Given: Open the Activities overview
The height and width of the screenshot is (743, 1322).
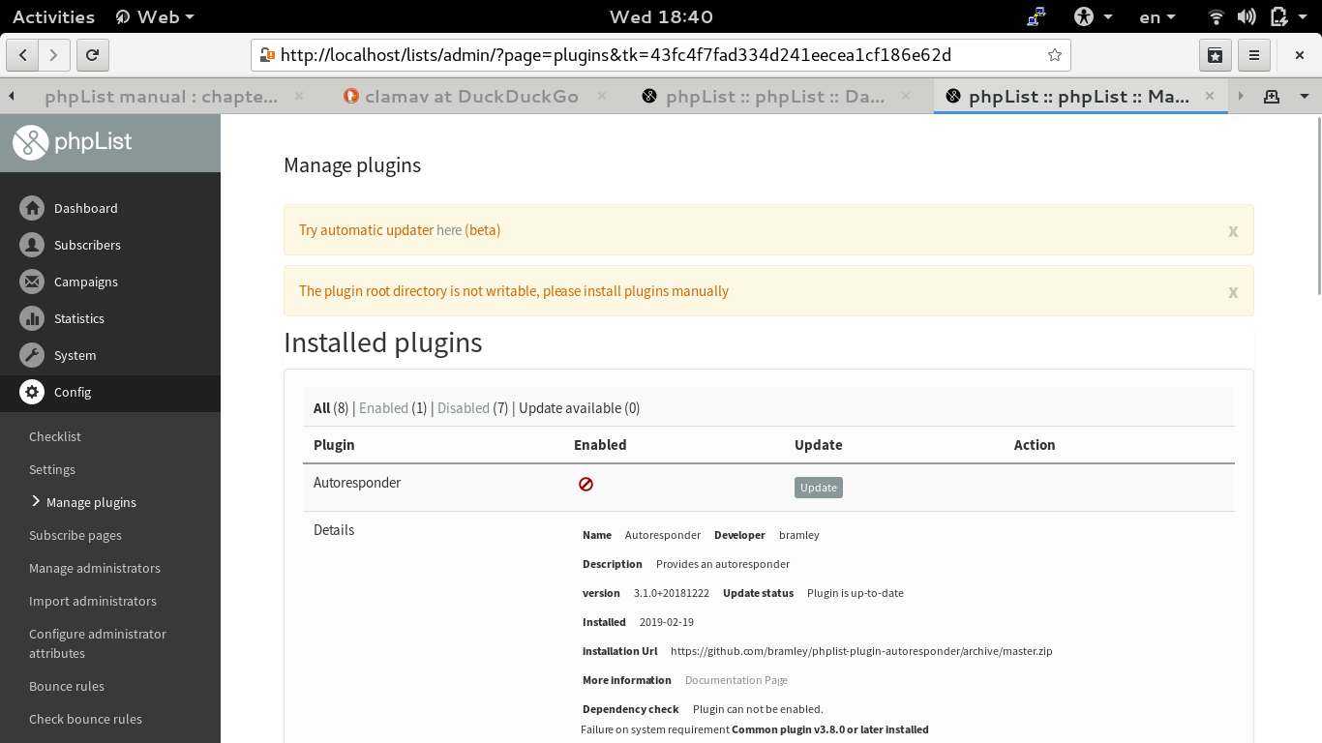Looking at the screenshot, I should 53,15.
